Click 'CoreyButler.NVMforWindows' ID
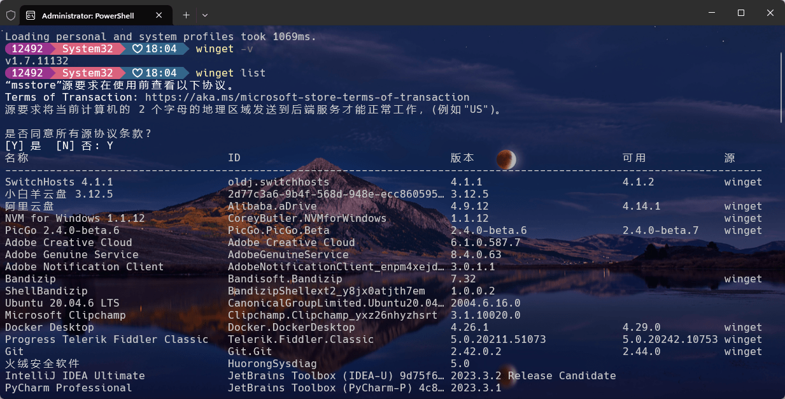 308,219
